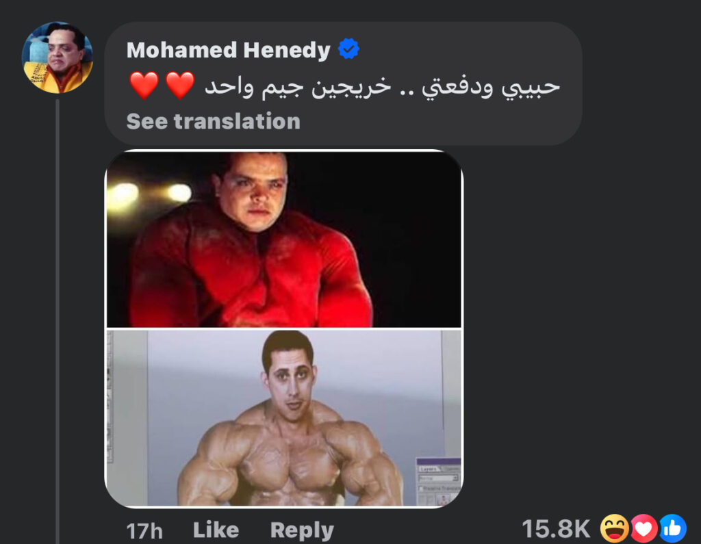Click the 17h comment timestamp

144,531
